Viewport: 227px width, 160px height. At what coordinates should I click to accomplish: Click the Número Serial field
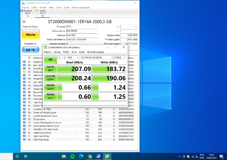tap(82, 31)
